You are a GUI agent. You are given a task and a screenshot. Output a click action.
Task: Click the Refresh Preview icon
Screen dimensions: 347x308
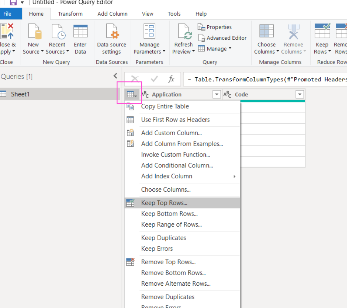(185, 32)
